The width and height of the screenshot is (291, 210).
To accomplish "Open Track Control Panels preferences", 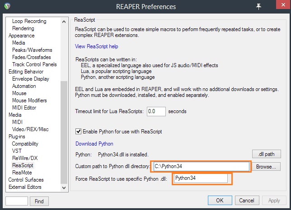I will 34,64.
